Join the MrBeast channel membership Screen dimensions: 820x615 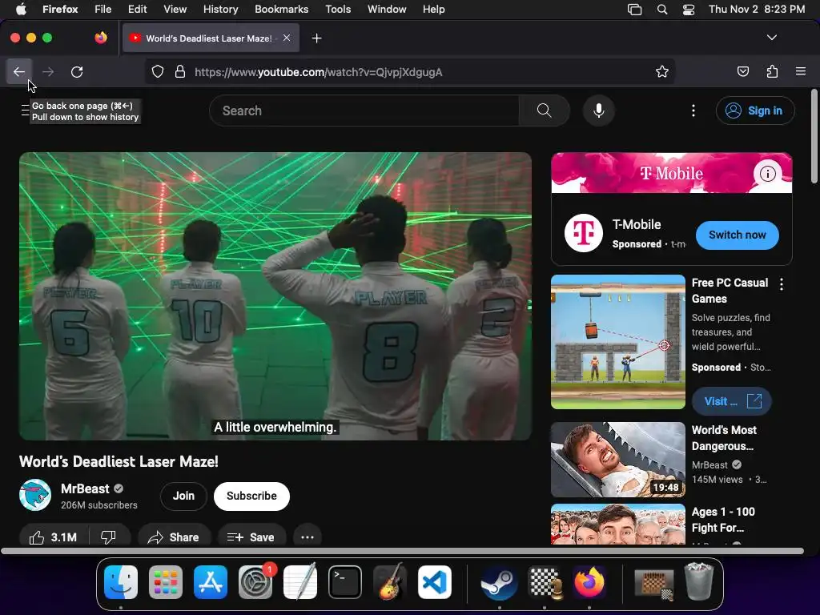click(183, 496)
